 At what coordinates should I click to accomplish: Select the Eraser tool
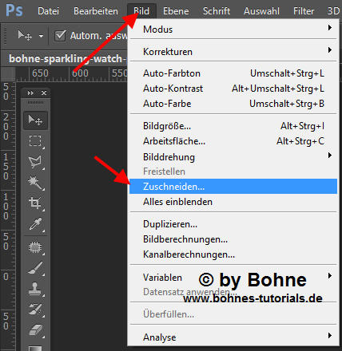35,330
